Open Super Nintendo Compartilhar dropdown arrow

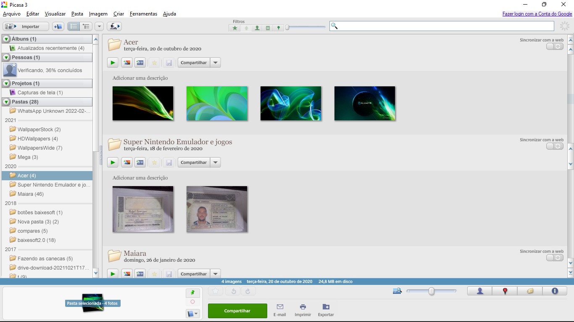[215, 162]
